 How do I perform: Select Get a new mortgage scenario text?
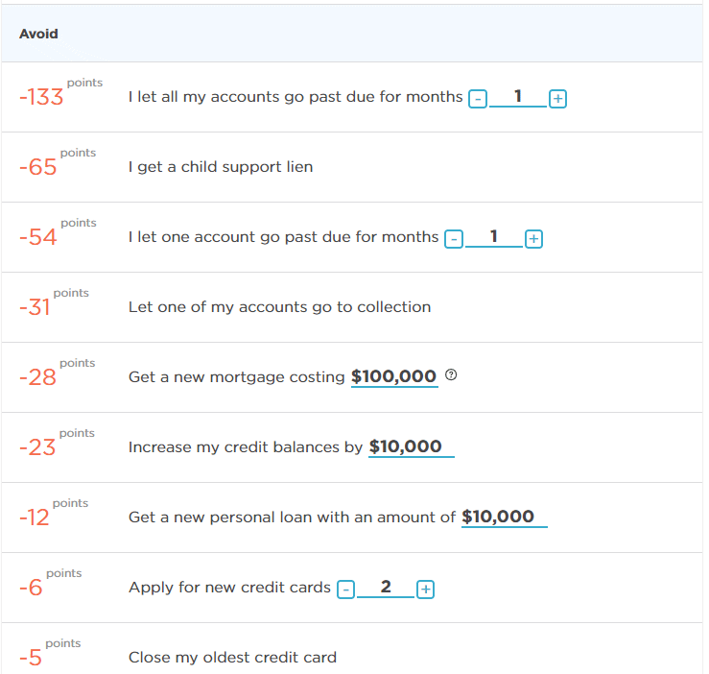[x=236, y=377]
